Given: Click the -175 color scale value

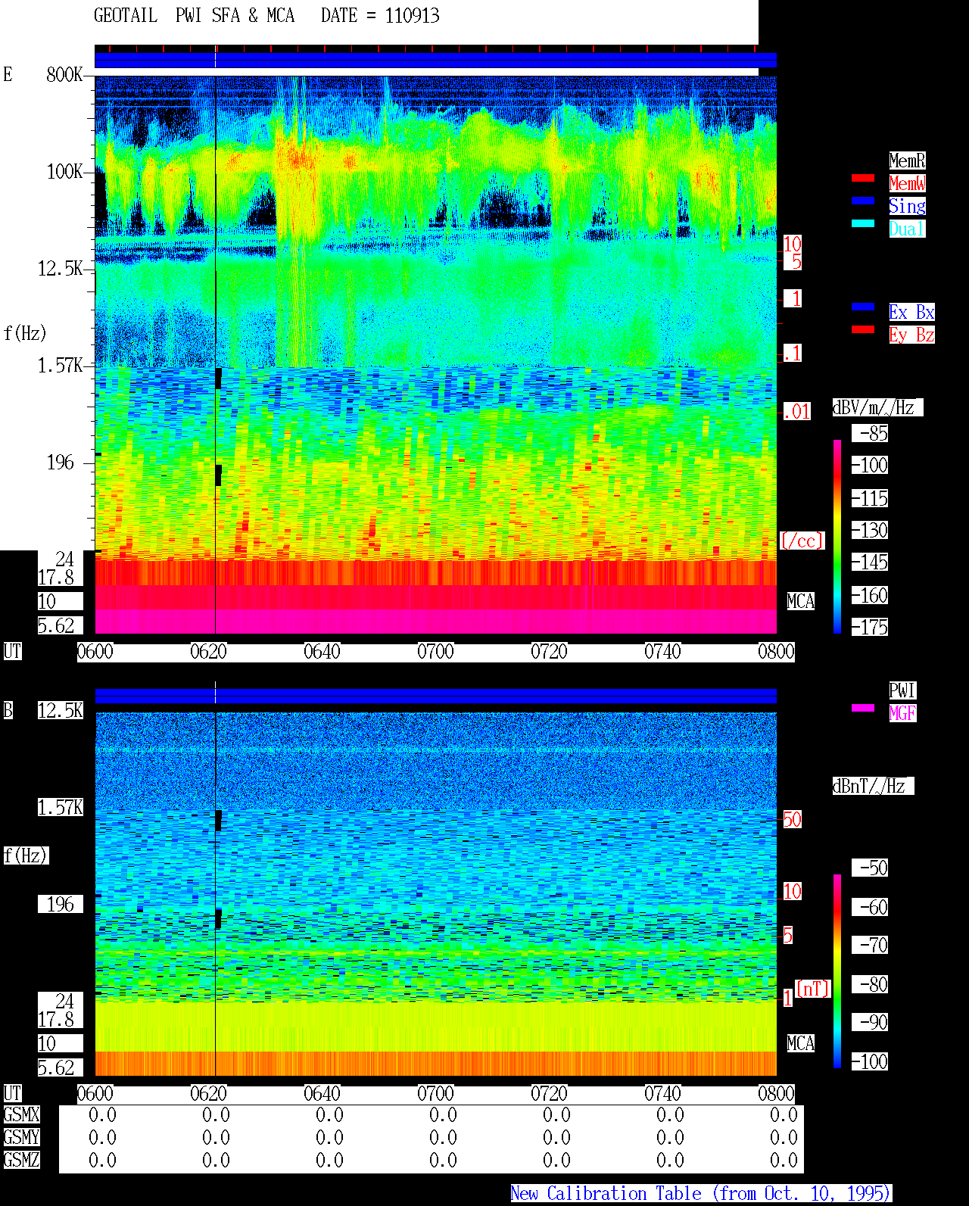Looking at the screenshot, I should click(870, 627).
